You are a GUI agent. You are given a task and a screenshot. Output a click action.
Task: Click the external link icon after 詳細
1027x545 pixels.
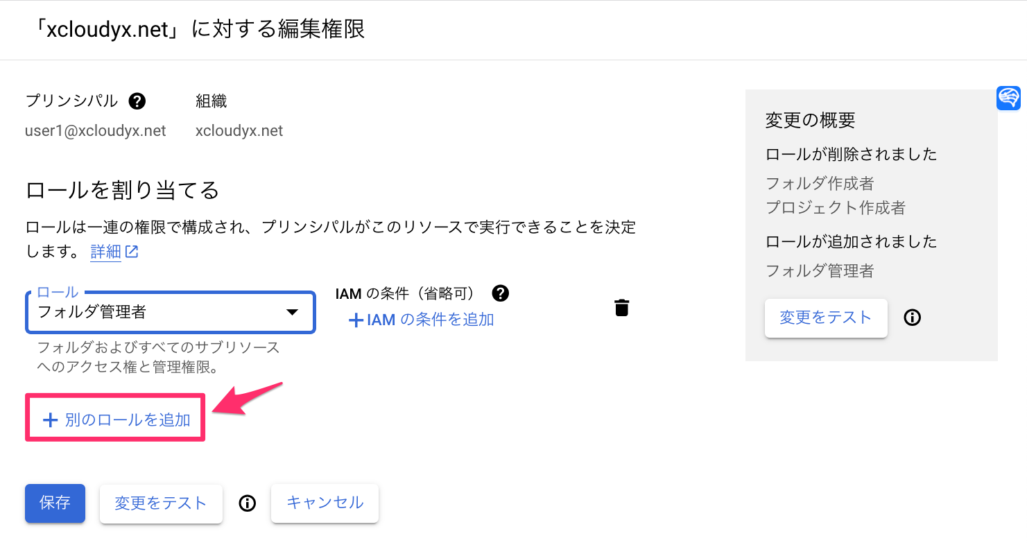click(x=133, y=252)
